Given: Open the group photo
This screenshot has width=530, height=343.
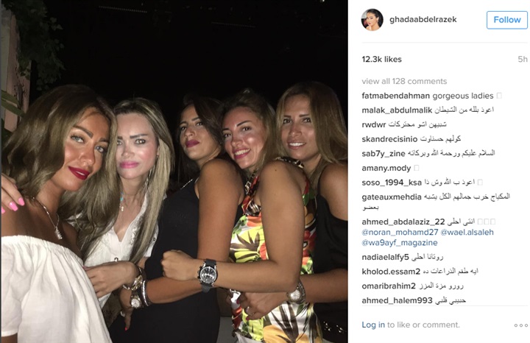Looking at the screenshot, I should point(174,171).
